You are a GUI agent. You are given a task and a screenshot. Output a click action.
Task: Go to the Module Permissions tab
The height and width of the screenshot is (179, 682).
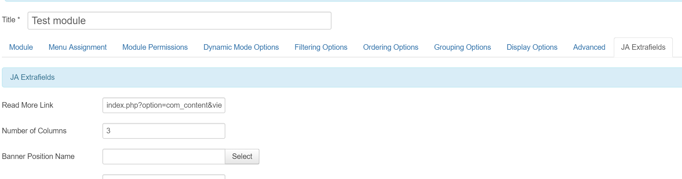[155, 47]
